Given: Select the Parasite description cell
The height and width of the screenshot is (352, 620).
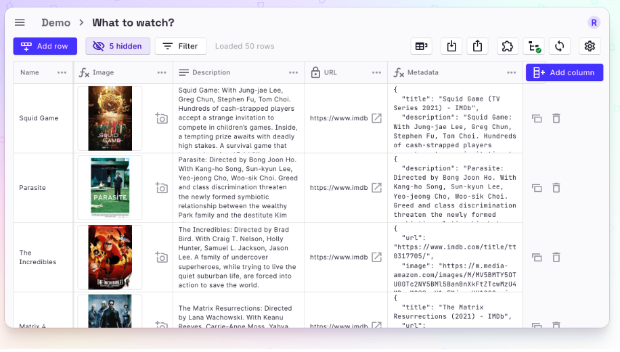Looking at the screenshot, I should [239, 187].
